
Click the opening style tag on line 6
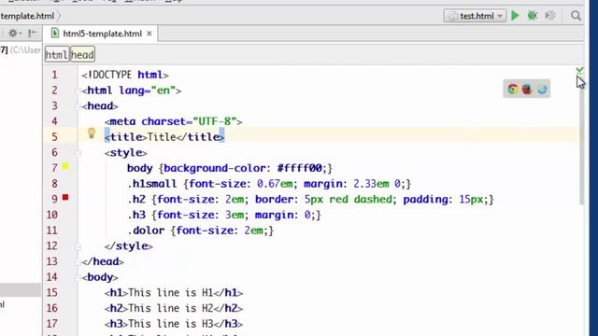coord(126,153)
